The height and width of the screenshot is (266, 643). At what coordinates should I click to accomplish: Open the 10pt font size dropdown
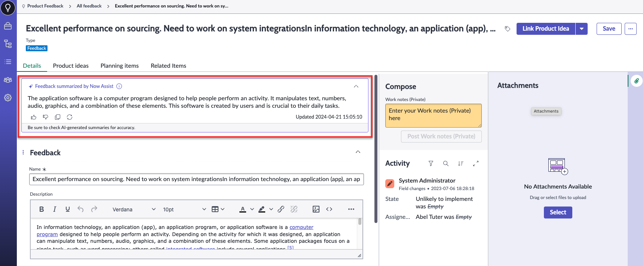tap(184, 210)
